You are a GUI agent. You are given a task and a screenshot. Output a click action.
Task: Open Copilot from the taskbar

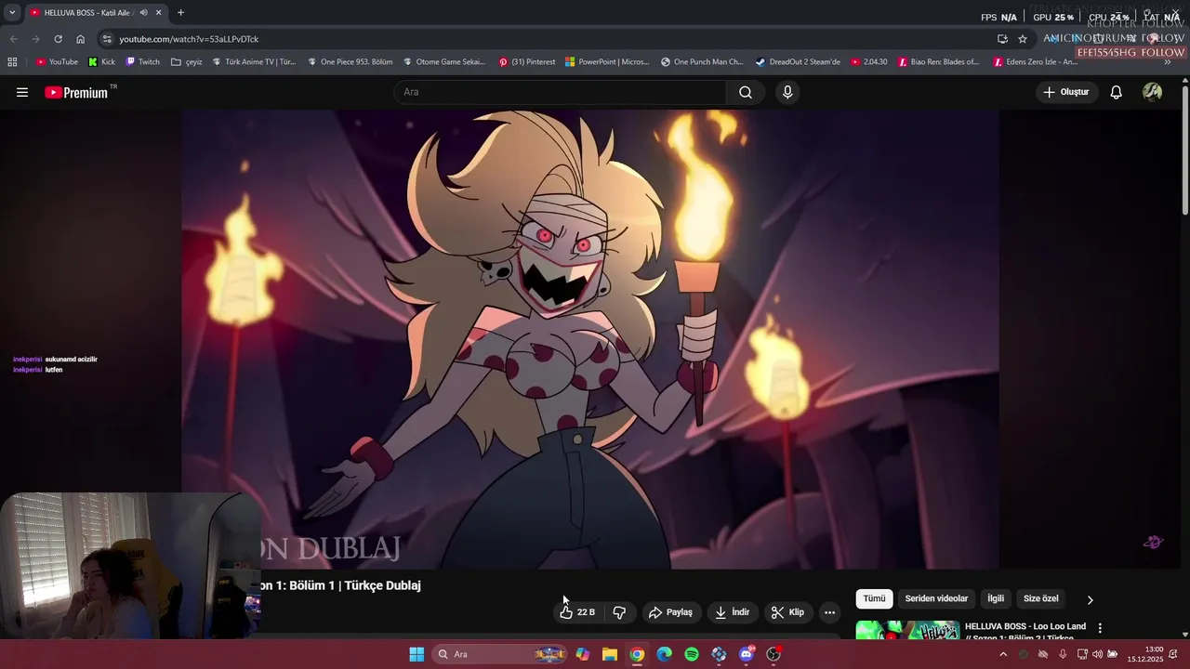click(x=582, y=654)
